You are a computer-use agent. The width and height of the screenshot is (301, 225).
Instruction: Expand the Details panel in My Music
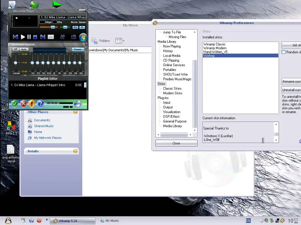(x=76, y=151)
